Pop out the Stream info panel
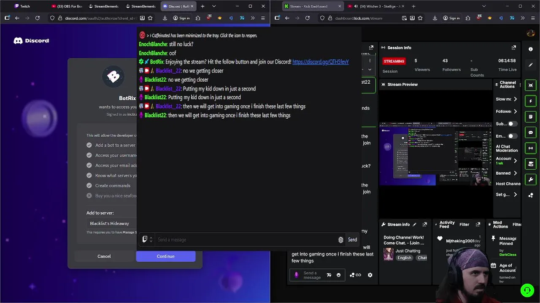 [x=425, y=224]
